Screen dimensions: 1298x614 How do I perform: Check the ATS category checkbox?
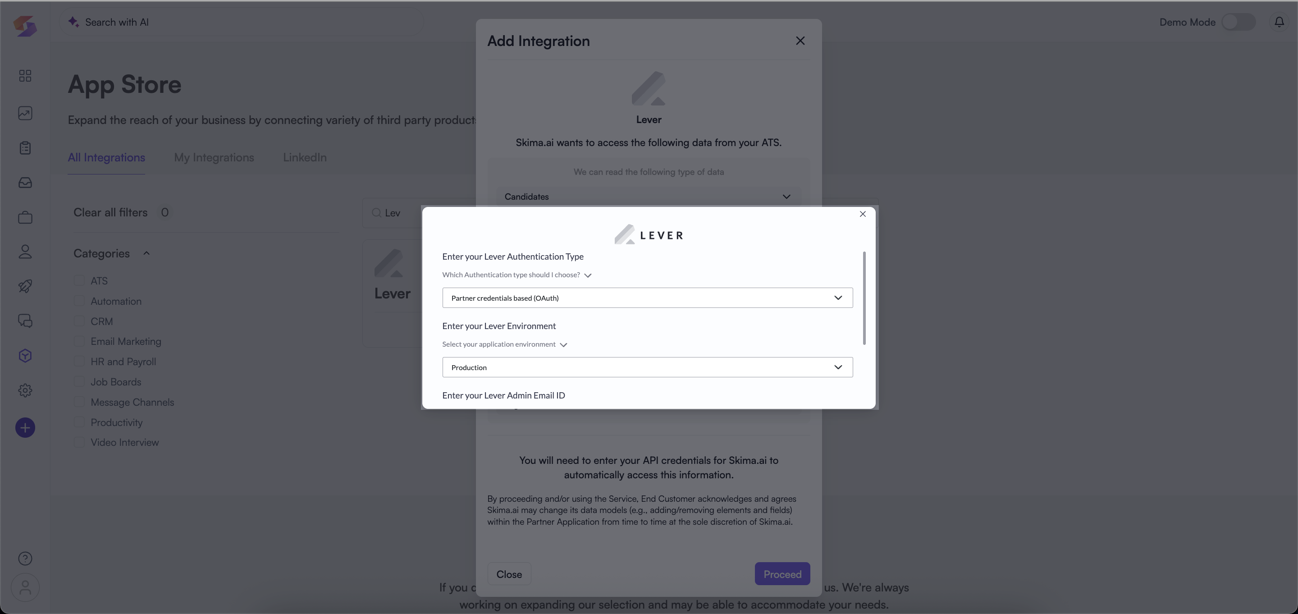tap(79, 281)
